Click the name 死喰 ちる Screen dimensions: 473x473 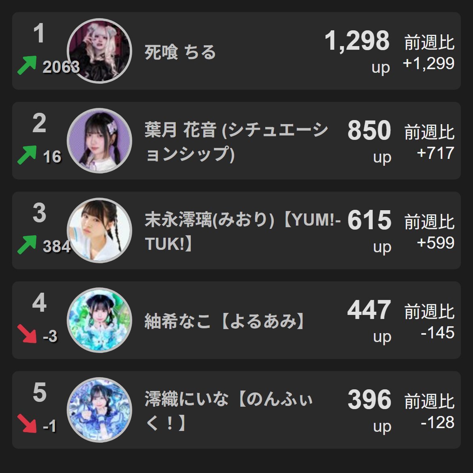(x=180, y=52)
